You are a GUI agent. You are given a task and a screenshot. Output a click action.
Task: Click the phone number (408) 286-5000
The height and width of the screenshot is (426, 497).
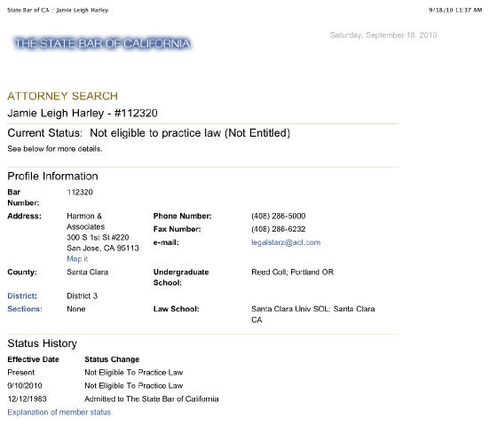(279, 217)
